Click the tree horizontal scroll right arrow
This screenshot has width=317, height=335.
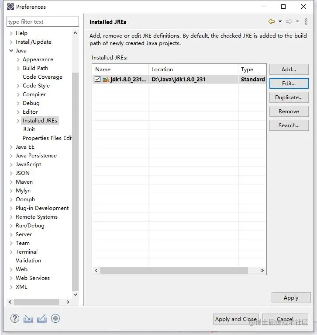coord(68,302)
